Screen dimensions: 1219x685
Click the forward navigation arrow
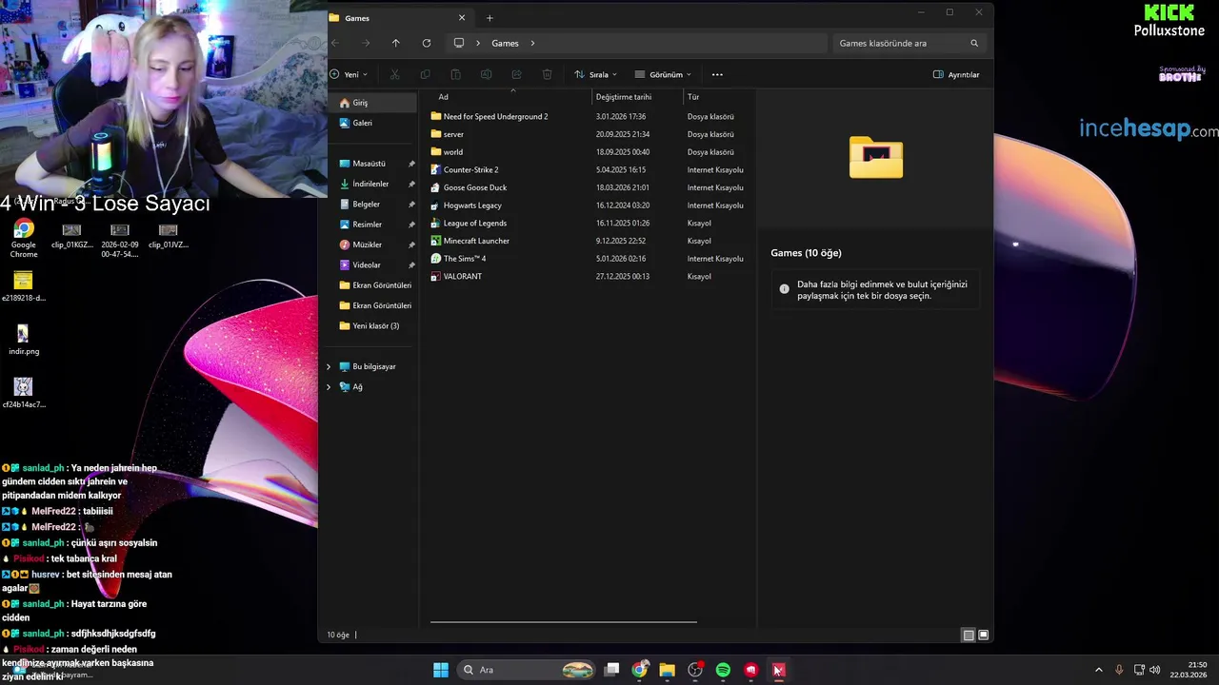366,43
